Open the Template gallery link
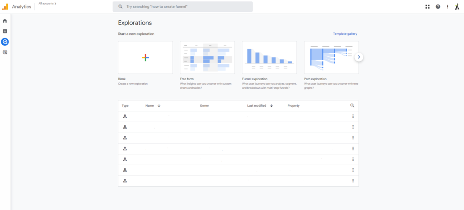 tap(346, 34)
